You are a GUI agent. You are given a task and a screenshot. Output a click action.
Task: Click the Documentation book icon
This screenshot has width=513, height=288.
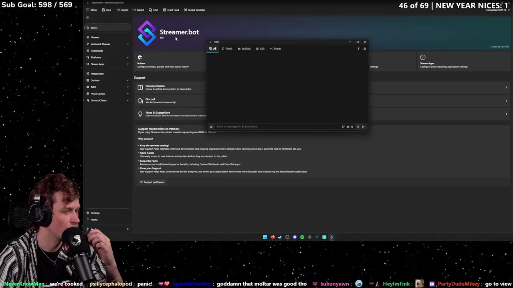click(140, 87)
